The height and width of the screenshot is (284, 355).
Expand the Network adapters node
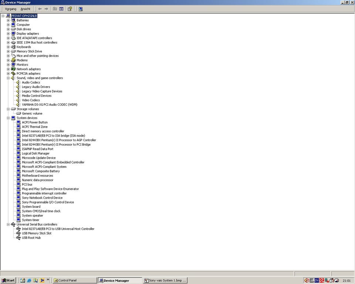click(x=8, y=69)
